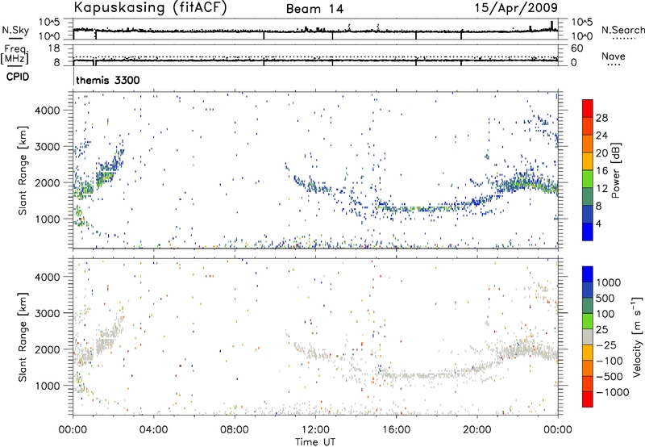Click the 12:00 time tick label

(x=315, y=430)
